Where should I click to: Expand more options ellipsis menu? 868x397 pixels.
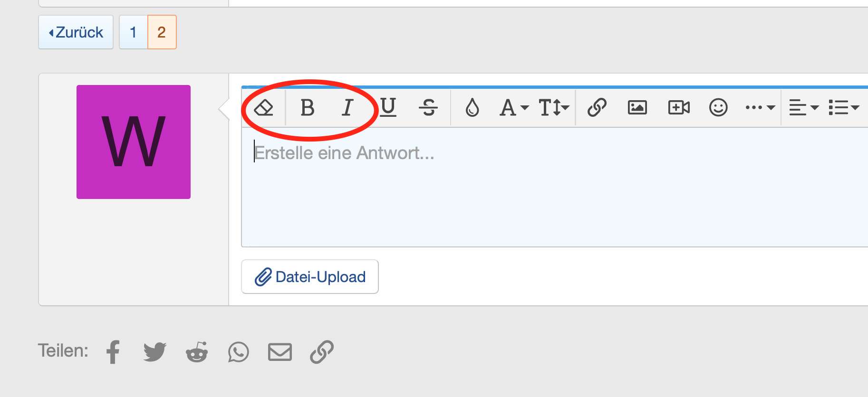pos(760,108)
